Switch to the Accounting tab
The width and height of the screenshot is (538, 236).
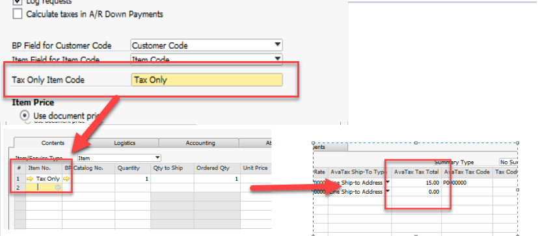point(200,143)
